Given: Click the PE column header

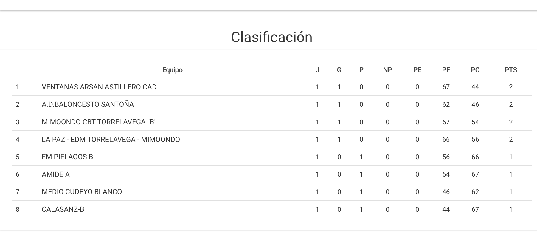Looking at the screenshot, I should coord(417,70).
